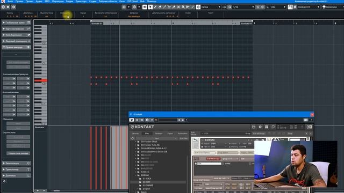Click Edit All Groups red button
The height and width of the screenshot is (193, 344).
click(213, 159)
